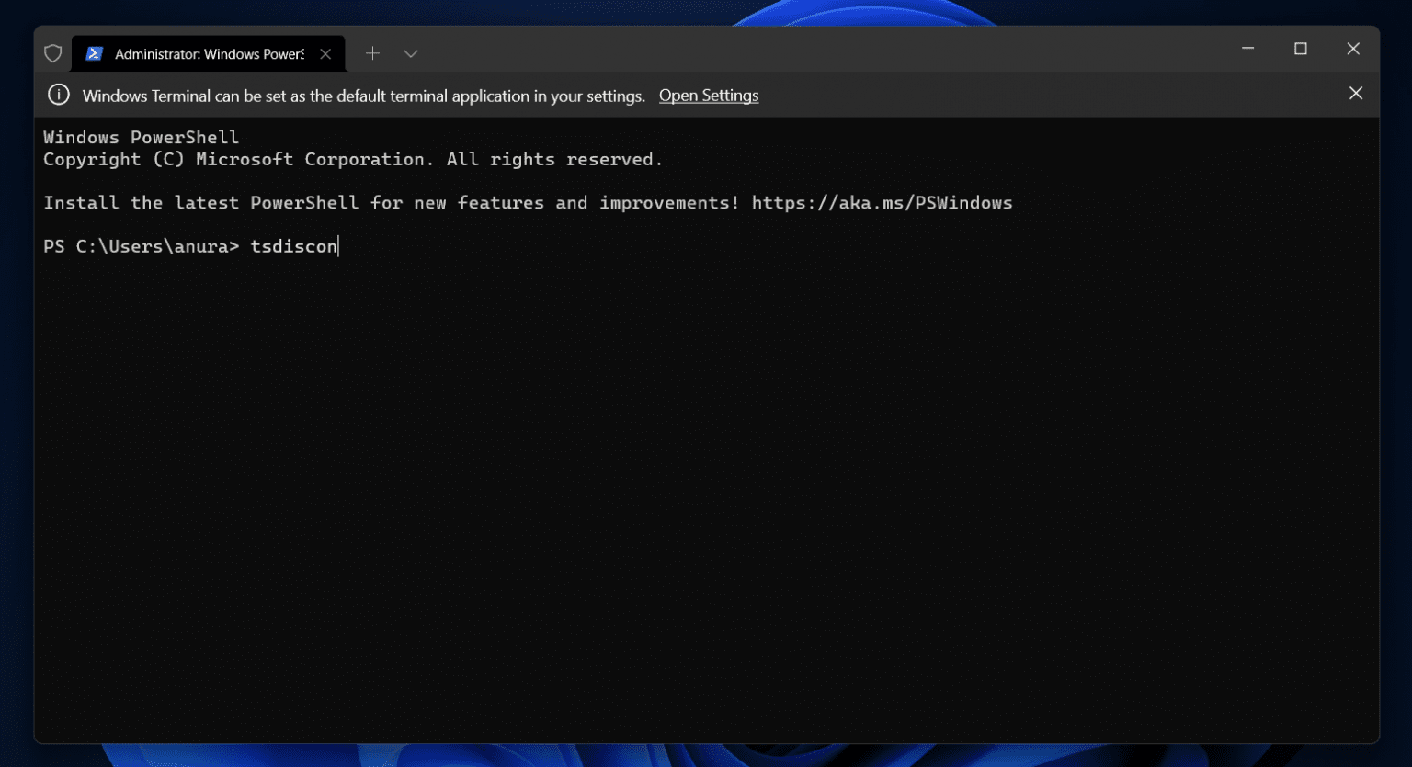
Task: Click the shield icon in the tab bar
Action: pos(52,53)
